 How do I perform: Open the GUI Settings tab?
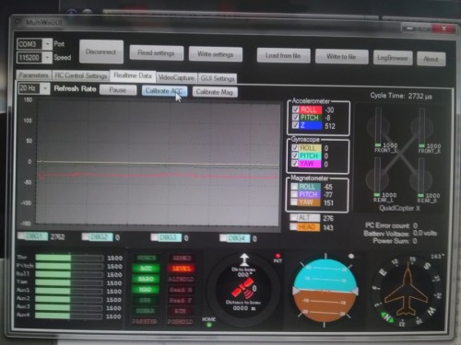[x=218, y=78]
